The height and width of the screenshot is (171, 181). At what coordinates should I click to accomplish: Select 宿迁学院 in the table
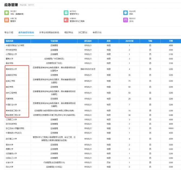click(x=9, y=87)
